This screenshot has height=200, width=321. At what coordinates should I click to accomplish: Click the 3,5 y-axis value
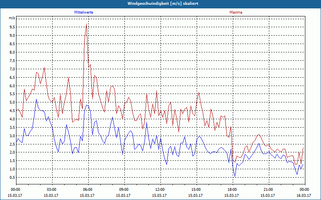pos(12,128)
